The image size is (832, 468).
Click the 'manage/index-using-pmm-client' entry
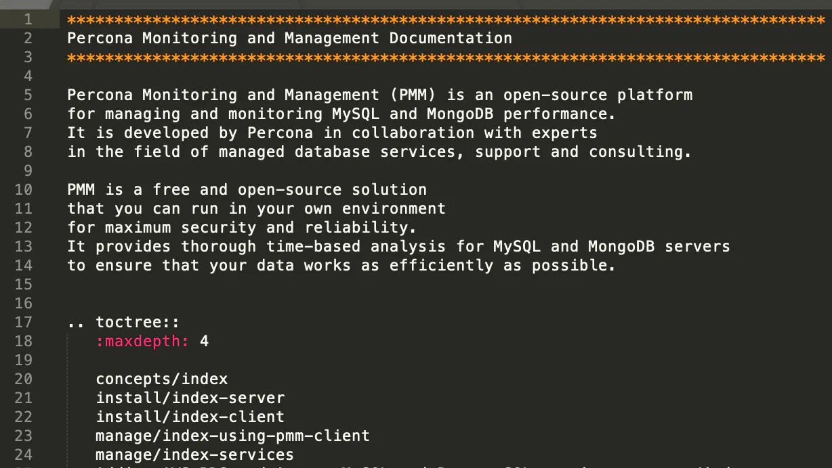[232, 436]
